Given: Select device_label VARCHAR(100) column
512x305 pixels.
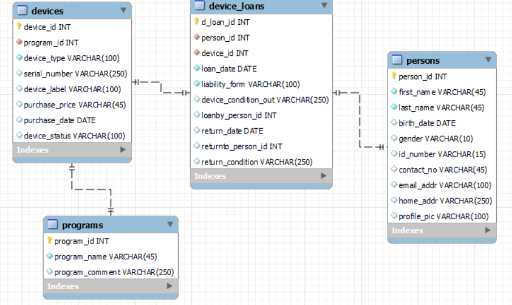Looking at the screenshot, I should coord(72,89).
